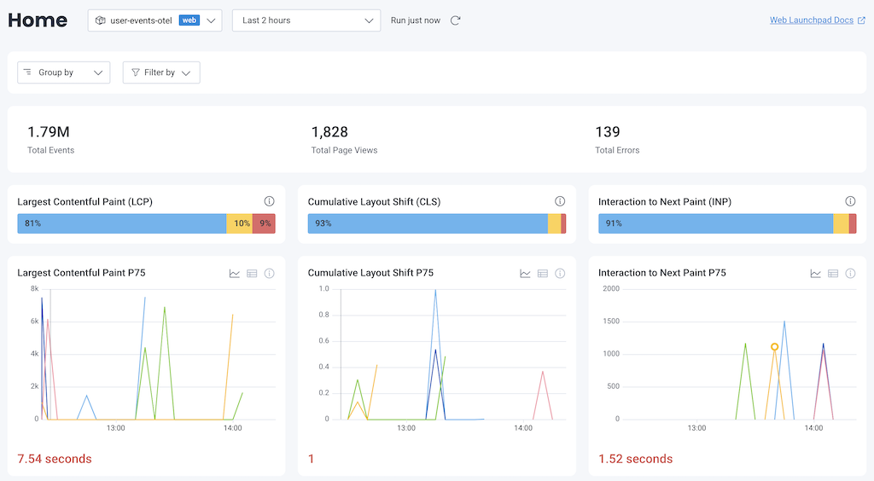Screen dimensions: 874x481
Task: Click the blue 93% segment of the CLS bar
Action: (428, 223)
